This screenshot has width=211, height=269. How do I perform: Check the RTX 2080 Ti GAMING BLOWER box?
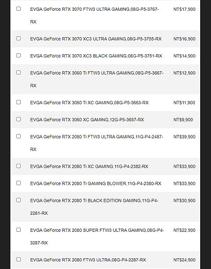tap(18, 183)
